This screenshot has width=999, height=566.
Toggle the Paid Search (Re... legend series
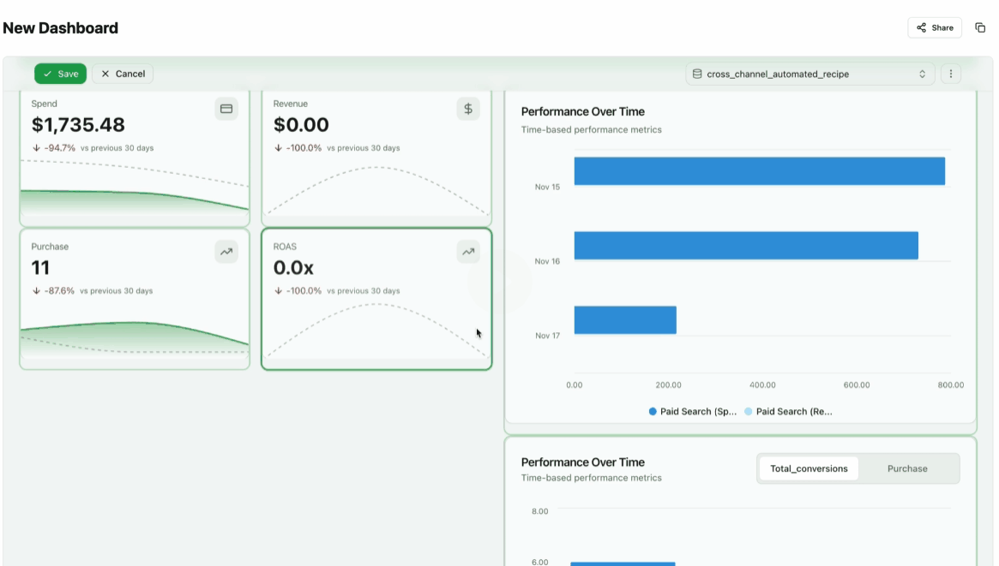tap(788, 412)
